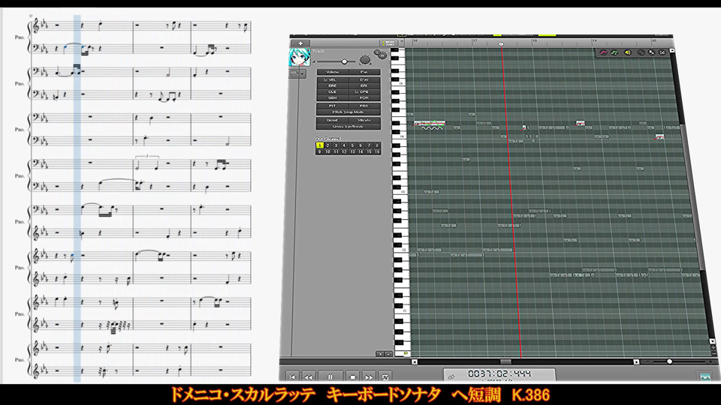Open the Cross Synthesis parameter
Viewport: 721px width, 405px height.
pyautogui.click(x=348, y=127)
